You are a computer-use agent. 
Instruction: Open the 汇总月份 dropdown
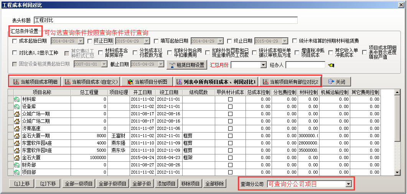pos(263,65)
